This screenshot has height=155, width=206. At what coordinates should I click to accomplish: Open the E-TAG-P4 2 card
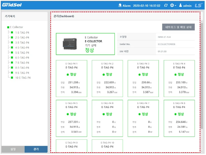pyautogui.click(x=107, y=79)
